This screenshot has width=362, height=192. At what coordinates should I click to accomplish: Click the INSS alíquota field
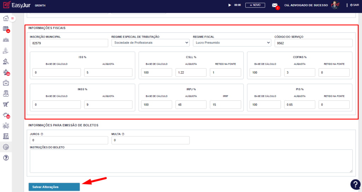pyautogui.click(x=108, y=104)
